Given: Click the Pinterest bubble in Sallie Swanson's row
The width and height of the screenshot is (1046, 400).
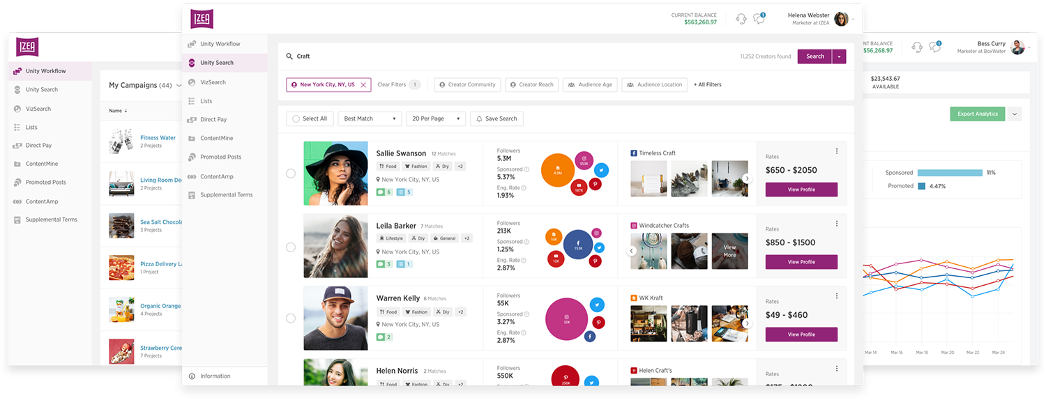Looking at the screenshot, I should coord(596,184).
